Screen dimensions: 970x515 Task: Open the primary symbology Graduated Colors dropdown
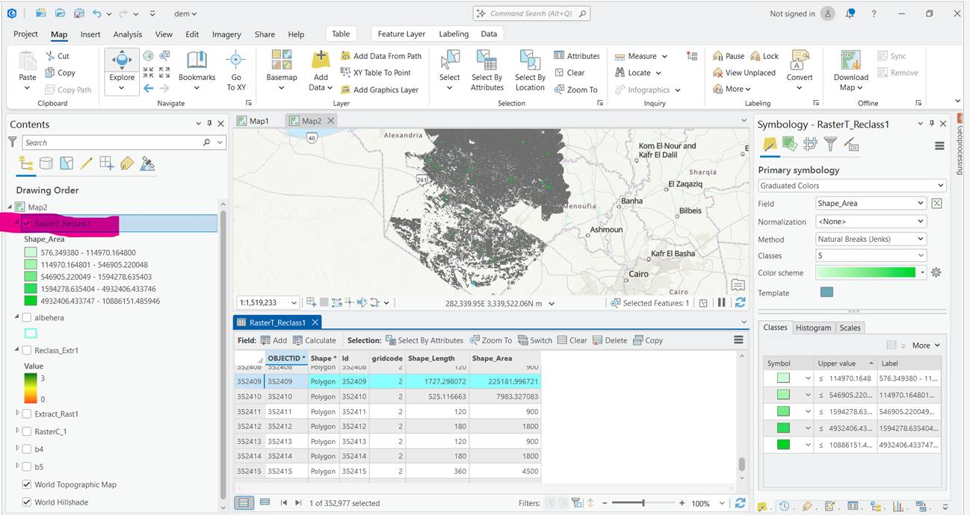coord(852,185)
